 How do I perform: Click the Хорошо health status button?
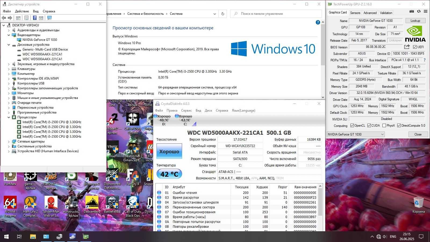coord(169,151)
